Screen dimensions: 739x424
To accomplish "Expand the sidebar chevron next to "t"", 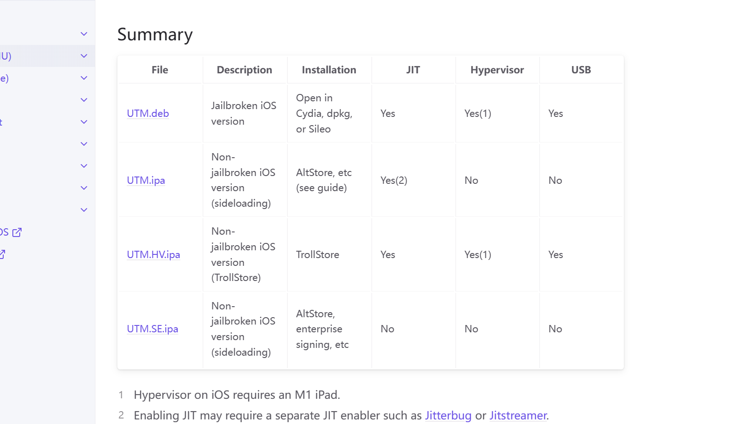I will click(x=84, y=122).
